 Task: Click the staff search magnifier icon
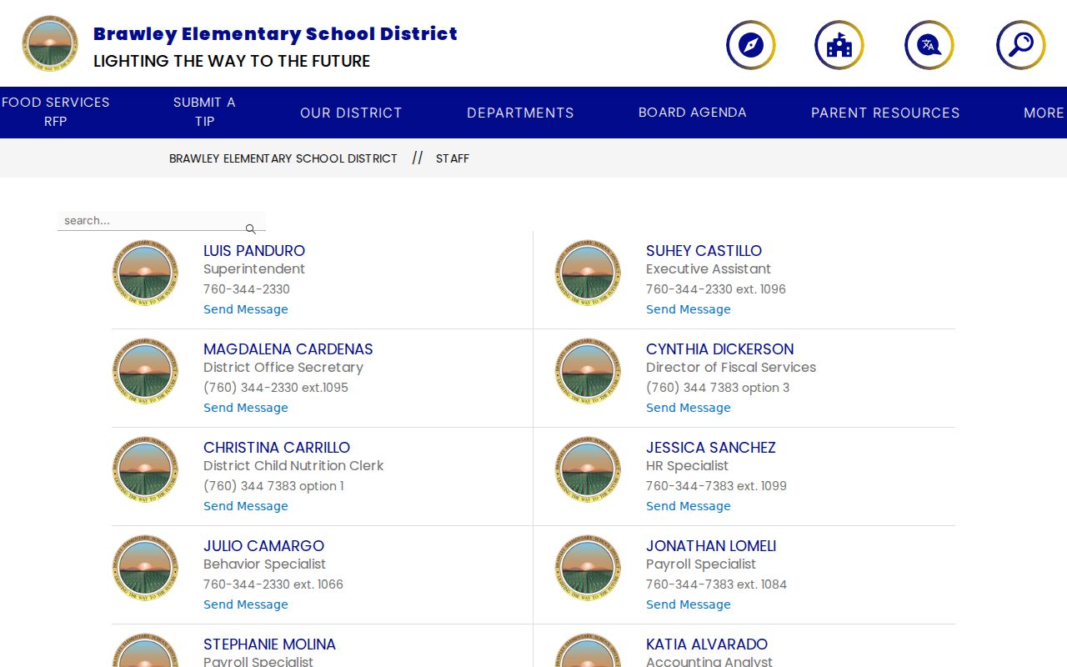(x=250, y=228)
